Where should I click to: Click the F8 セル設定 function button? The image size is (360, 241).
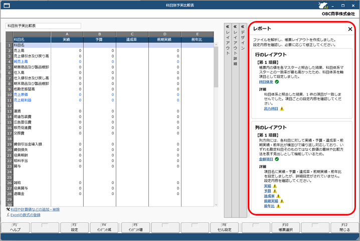click(224, 227)
